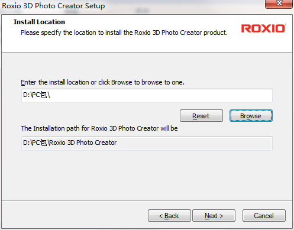Cancel the Roxio setup
Screen dimensions: 294x230
[x=264, y=216]
